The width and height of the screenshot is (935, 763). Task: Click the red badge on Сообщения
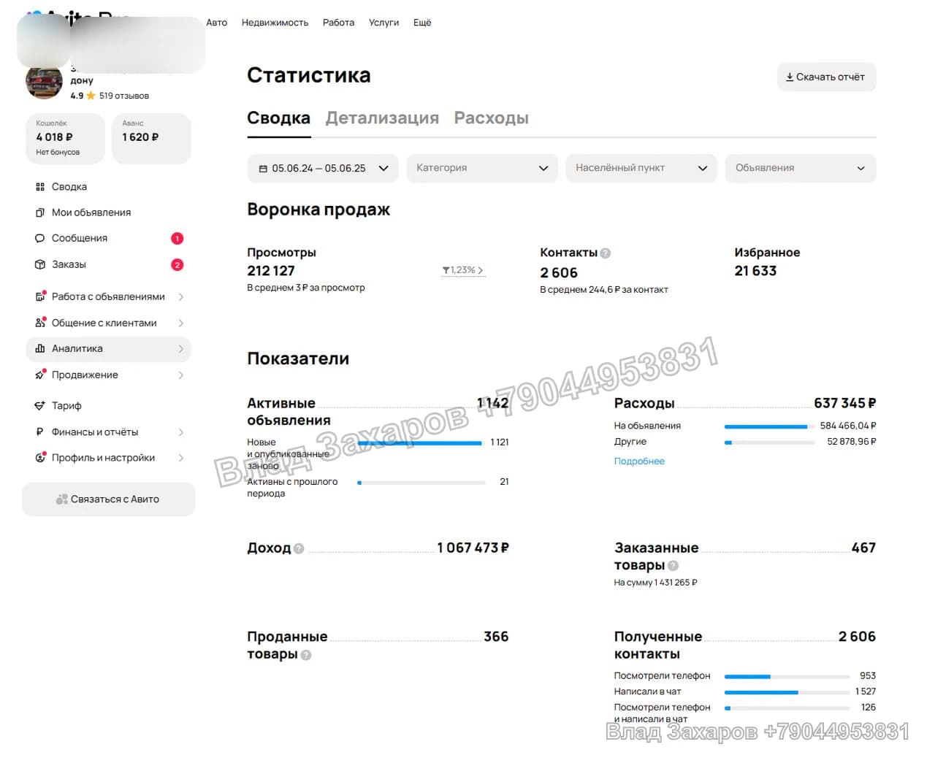tap(177, 239)
